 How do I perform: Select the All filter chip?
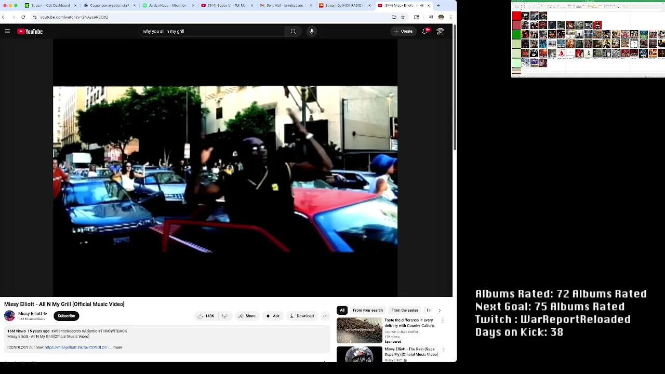coord(342,311)
